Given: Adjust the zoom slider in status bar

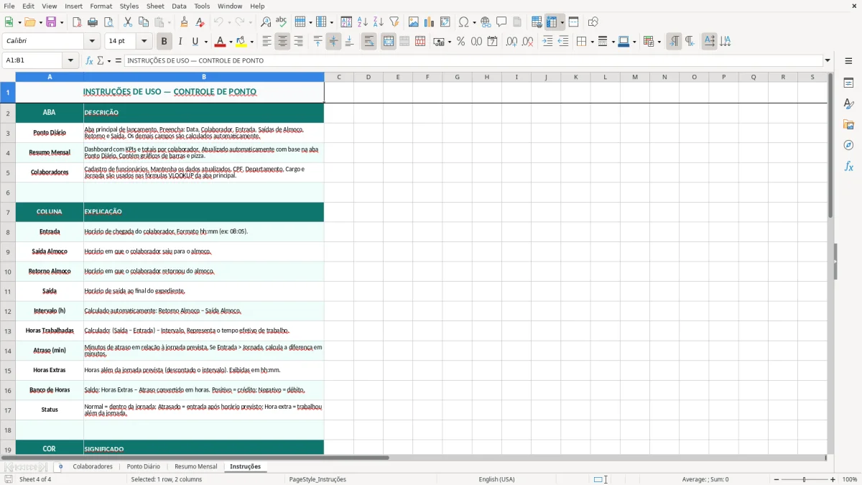Looking at the screenshot, I should 804,479.
